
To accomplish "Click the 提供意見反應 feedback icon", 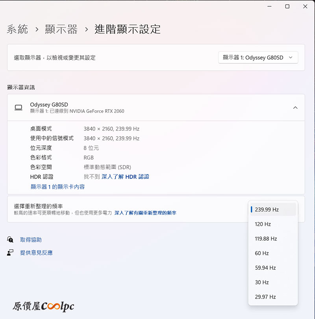I will click(x=10, y=252).
